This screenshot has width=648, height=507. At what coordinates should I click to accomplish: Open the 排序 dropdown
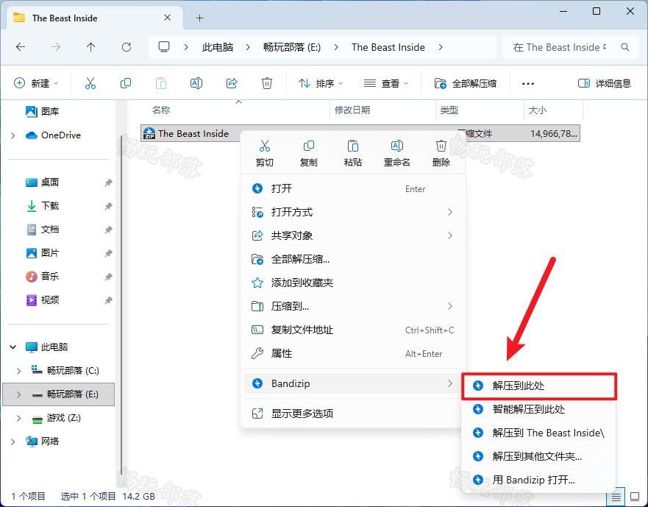[x=321, y=84]
